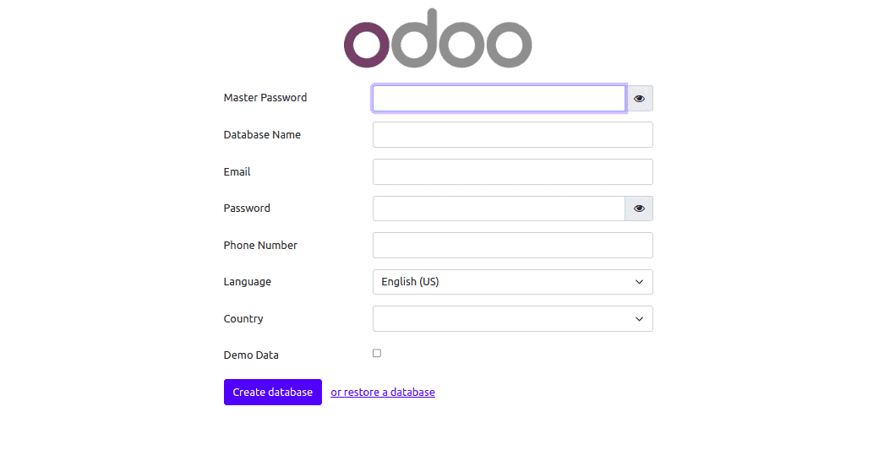
Task: Click the "Phone Number" text label
Action: 260,246
